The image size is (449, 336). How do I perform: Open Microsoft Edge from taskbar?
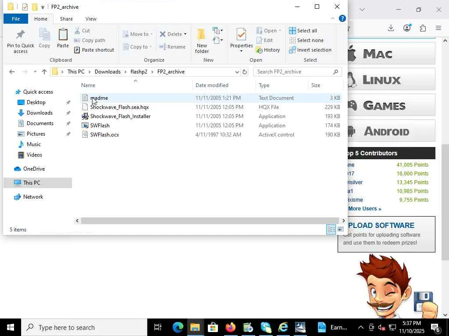pyautogui.click(x=178, y=327)
